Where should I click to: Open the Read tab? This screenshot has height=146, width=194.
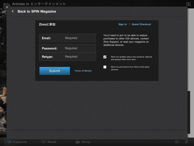click(x=49, y=142)
